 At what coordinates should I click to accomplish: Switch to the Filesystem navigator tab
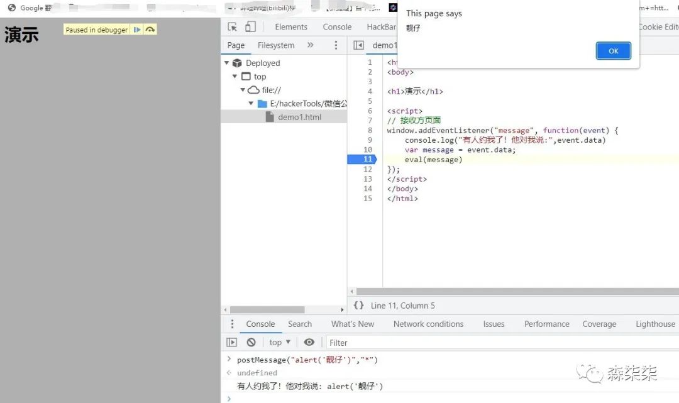coord(276,45)
